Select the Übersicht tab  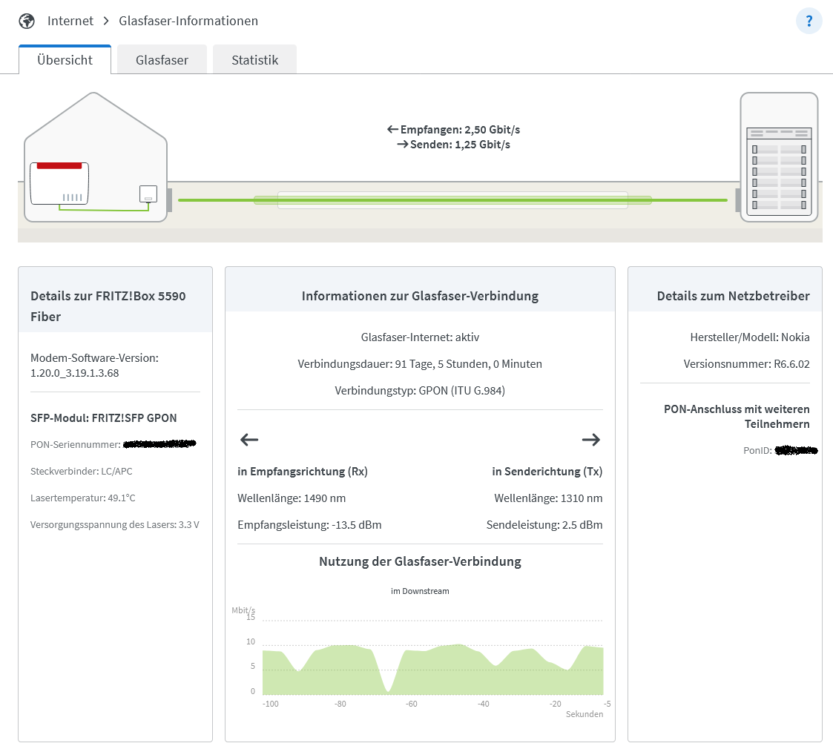[65, 60]
